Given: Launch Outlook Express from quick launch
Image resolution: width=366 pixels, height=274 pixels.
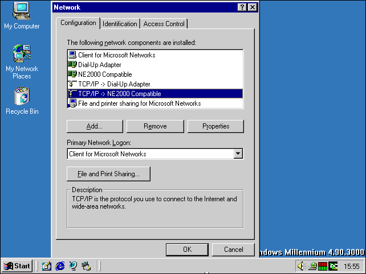Looking at the screenshot, I should click(73, 266).
